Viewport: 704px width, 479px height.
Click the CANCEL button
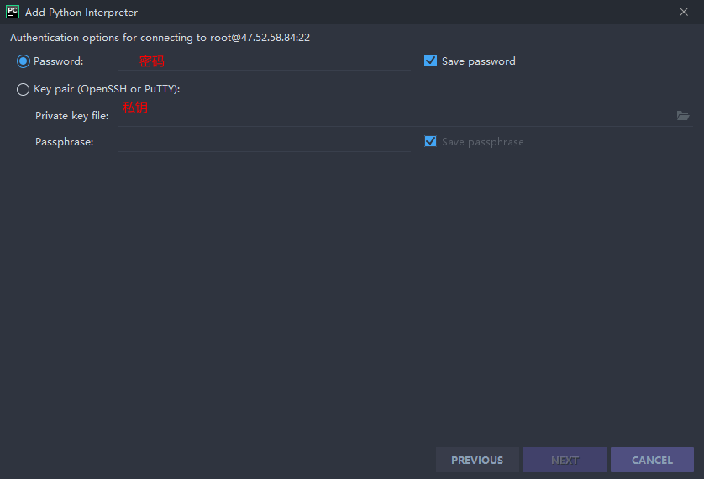652,460
